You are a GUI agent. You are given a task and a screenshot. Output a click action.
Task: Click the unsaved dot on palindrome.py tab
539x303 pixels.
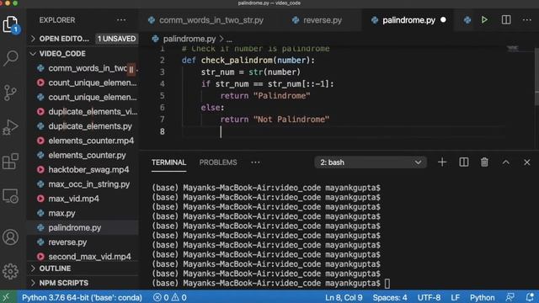[443, 20]
